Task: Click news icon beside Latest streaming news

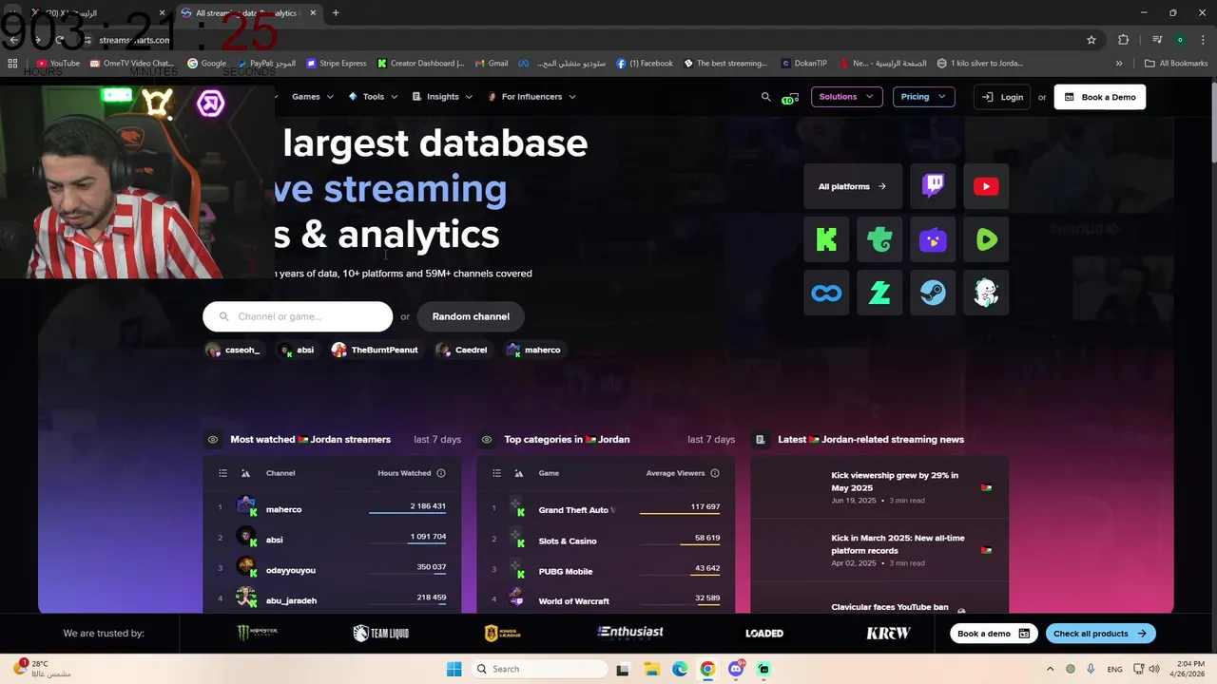Action: (x=760, y=440)
